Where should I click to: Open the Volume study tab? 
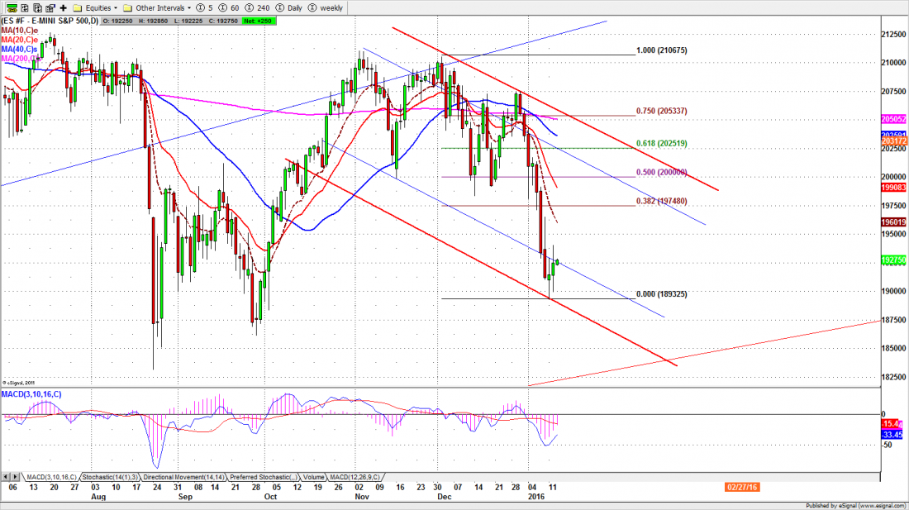[x=314, y=478]
